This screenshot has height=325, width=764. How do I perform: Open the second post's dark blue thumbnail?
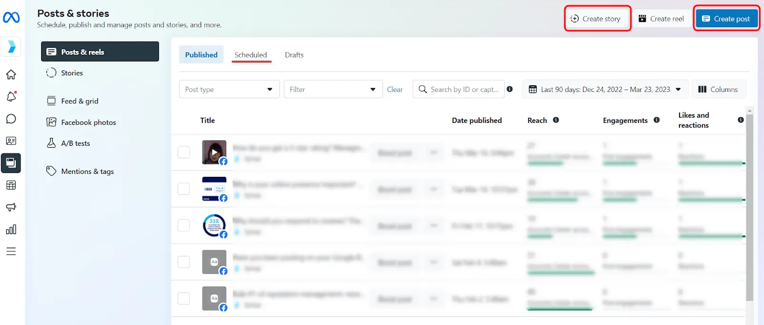[214, 189]
